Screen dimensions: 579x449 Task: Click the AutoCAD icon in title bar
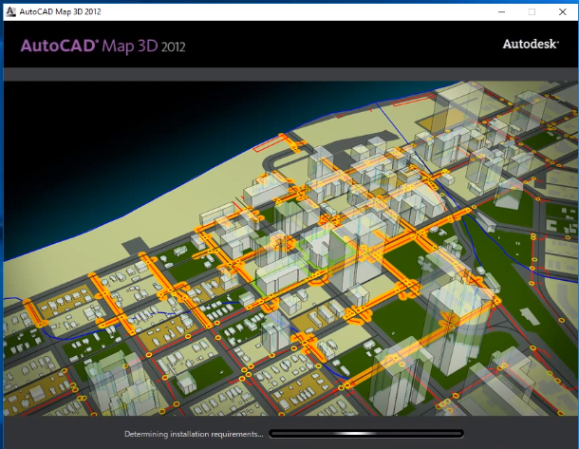click(x=10, y=11)
